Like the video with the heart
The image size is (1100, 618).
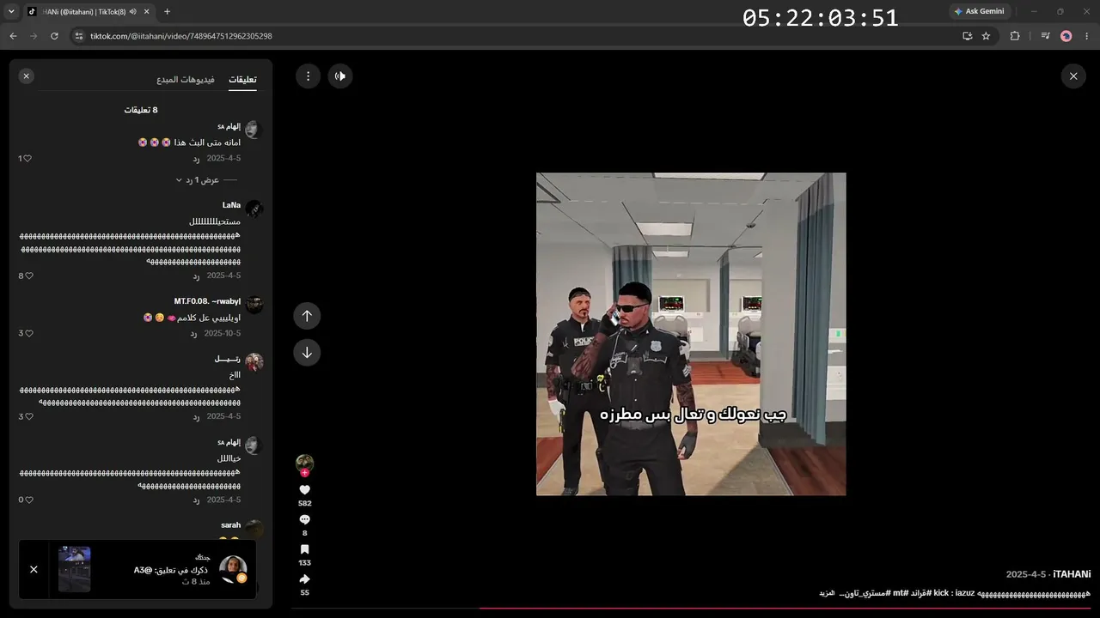point(304,490)
